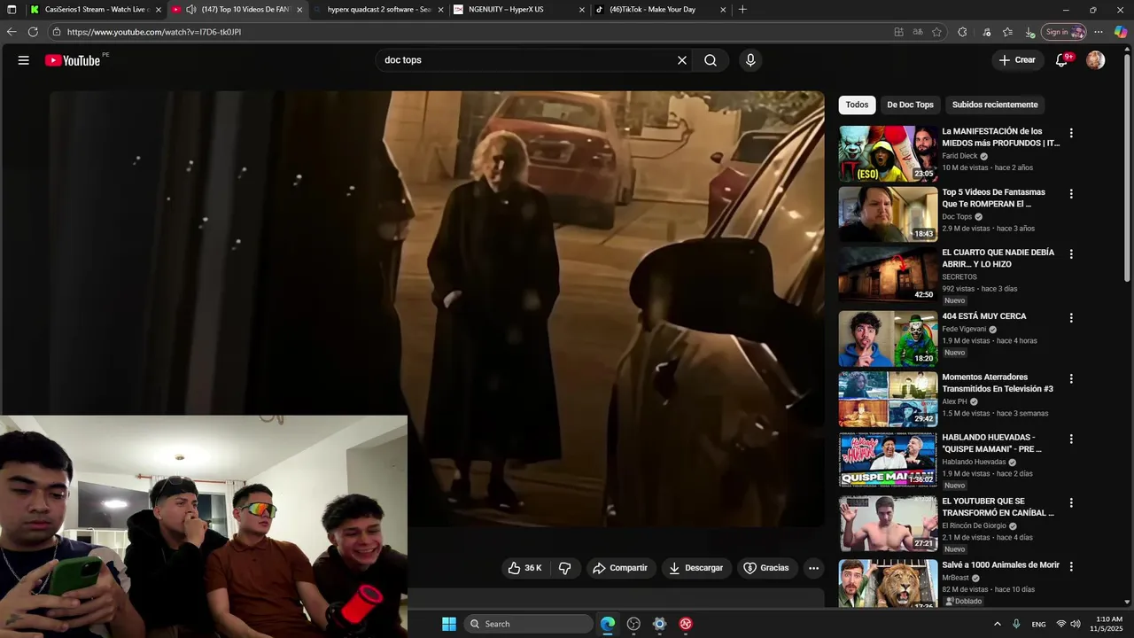Open options for 'La MANIFESTACIÓN de los MIEDOS' video

pos(1071,133)
